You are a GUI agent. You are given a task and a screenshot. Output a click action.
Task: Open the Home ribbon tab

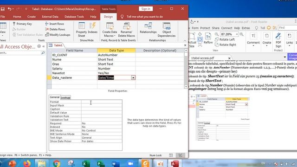coord(17,17)
